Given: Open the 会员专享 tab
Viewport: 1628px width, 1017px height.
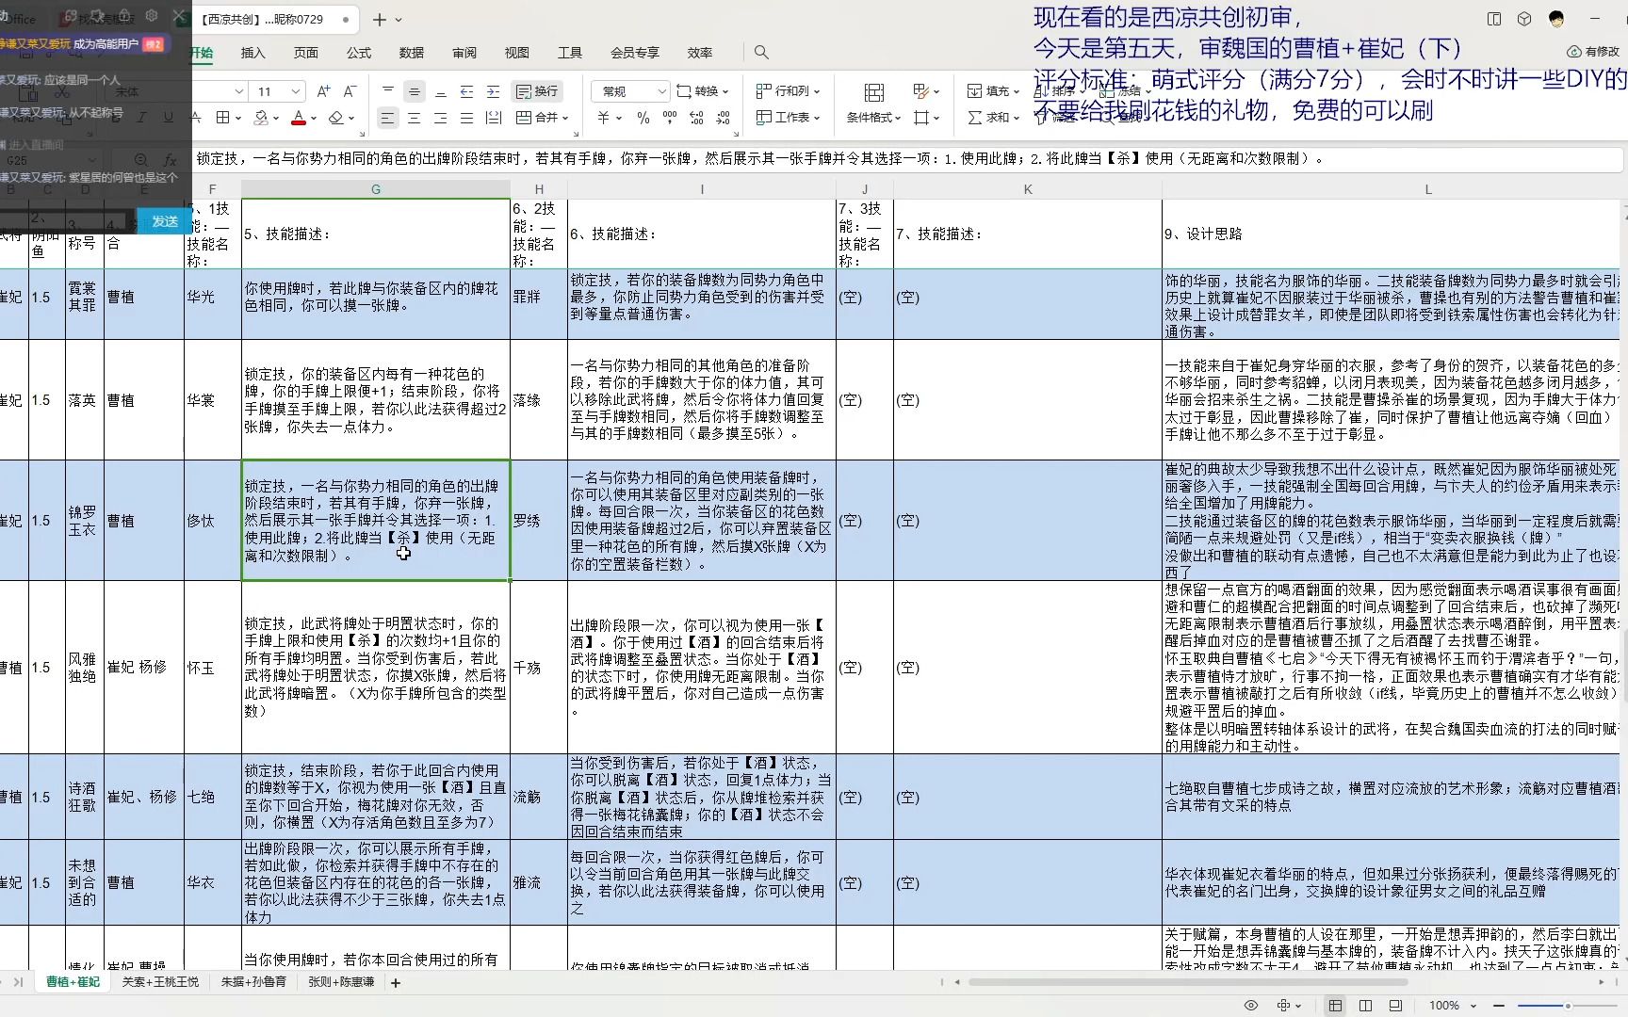Looking at the screenshot, I should point(635,53).
